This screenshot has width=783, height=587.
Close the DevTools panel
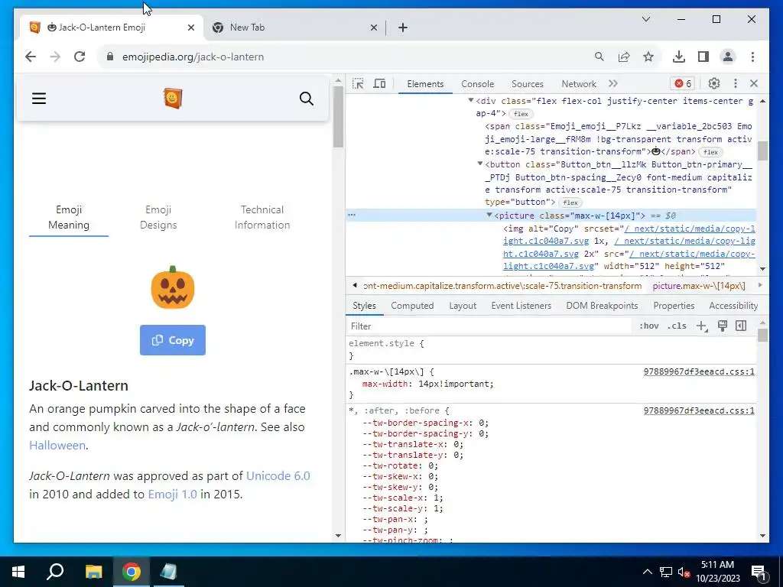click(754, 83)
